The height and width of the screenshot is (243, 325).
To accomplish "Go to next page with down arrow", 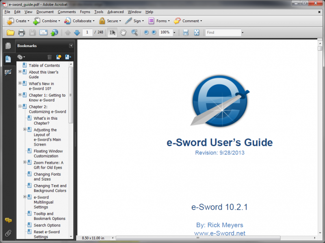I will pos(77,32).
